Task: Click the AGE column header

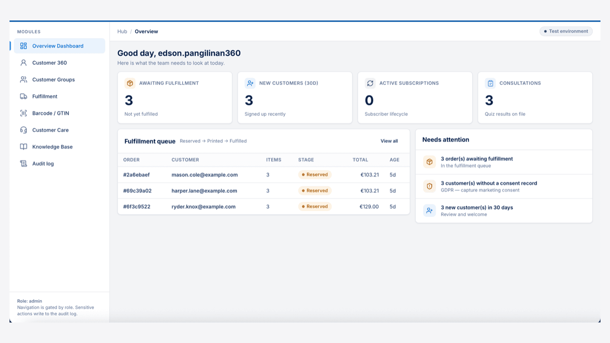Action: tap(395, 160)
